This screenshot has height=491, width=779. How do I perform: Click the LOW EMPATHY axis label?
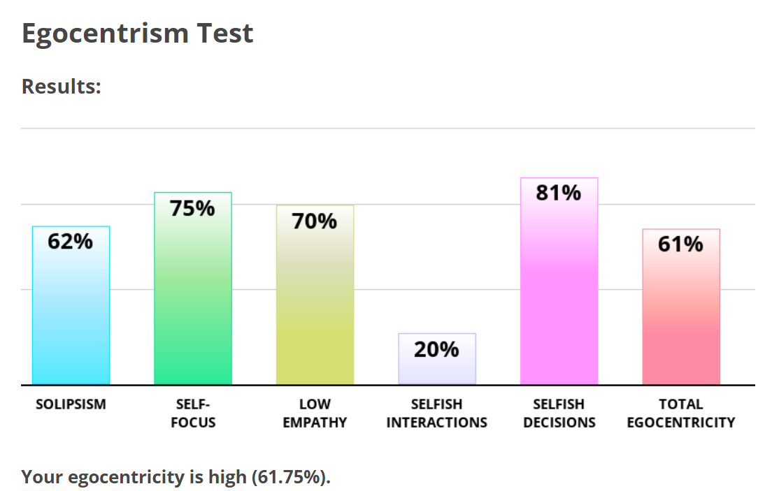(315, 413)
